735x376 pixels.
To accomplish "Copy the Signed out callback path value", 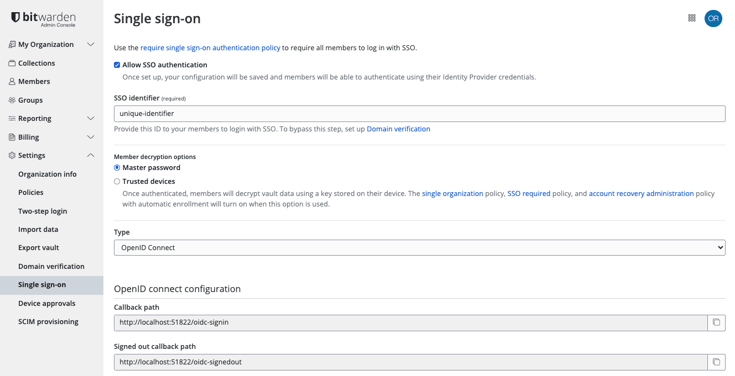I will point(716,362).
